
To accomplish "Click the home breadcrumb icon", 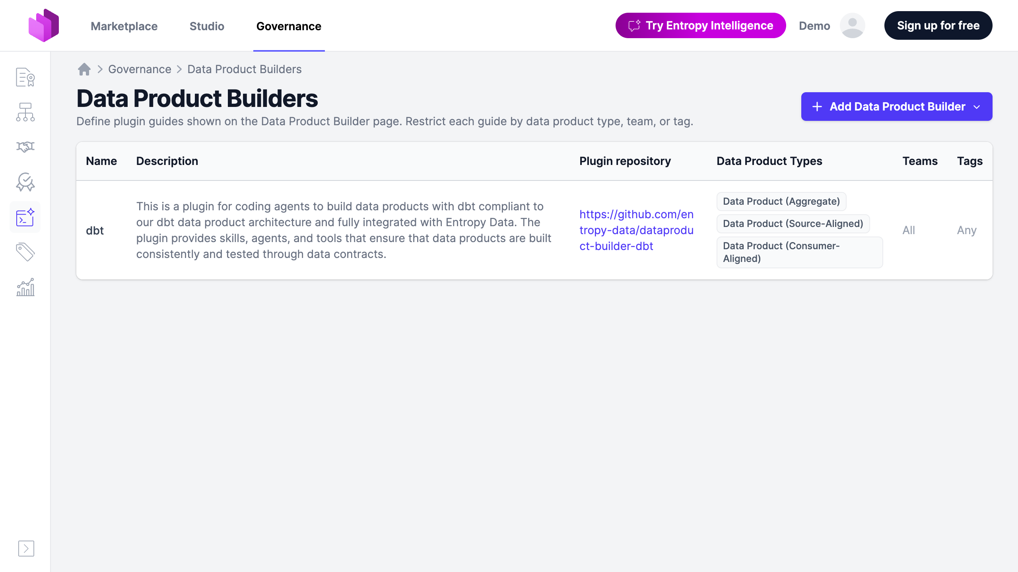I will 84,69.
